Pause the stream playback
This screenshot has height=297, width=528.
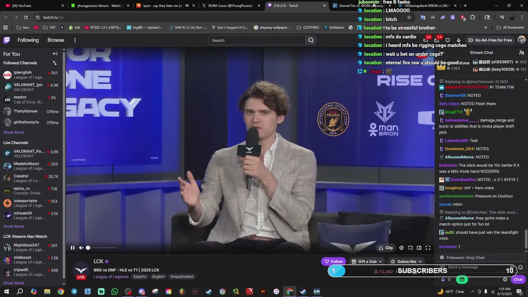(73, 248)
